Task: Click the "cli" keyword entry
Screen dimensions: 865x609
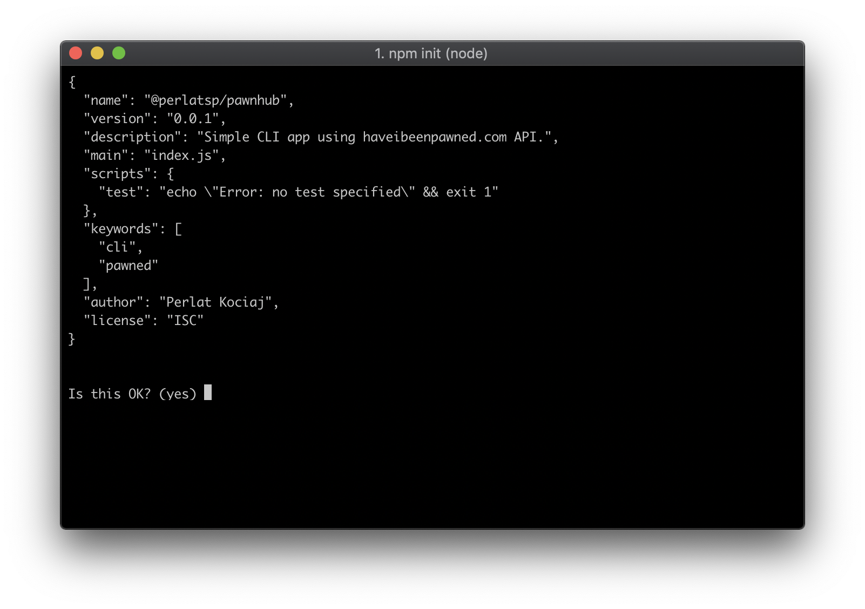Action: pos(120,247)
